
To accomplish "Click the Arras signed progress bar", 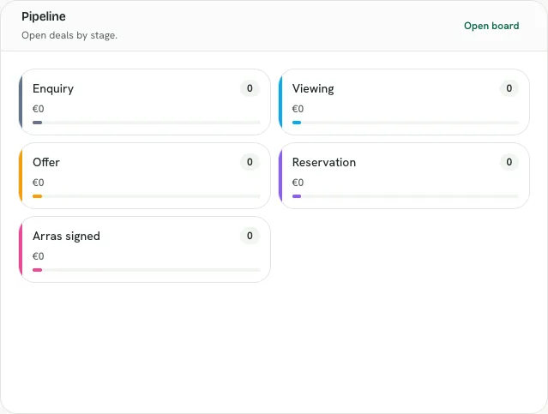I will (x=147, y=270).
